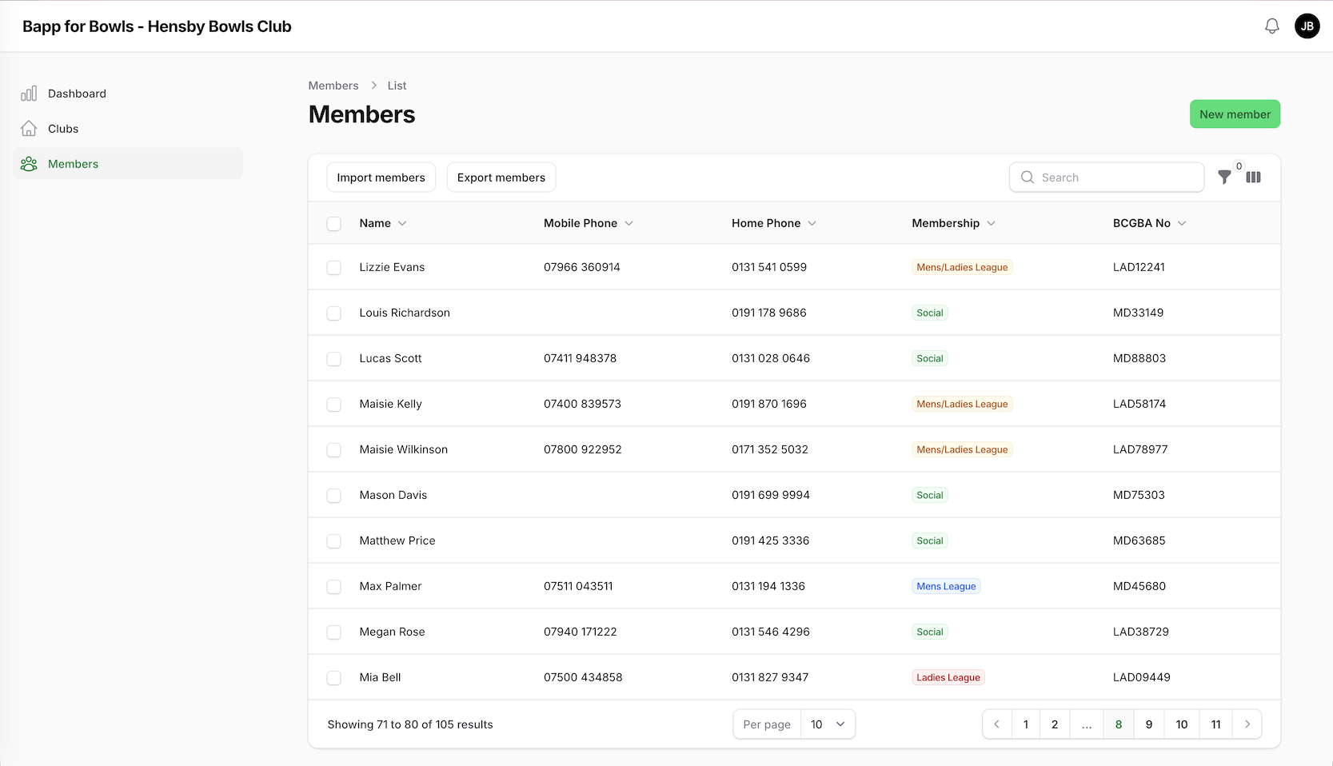Open the notifications bell

tap(1271, 25)
